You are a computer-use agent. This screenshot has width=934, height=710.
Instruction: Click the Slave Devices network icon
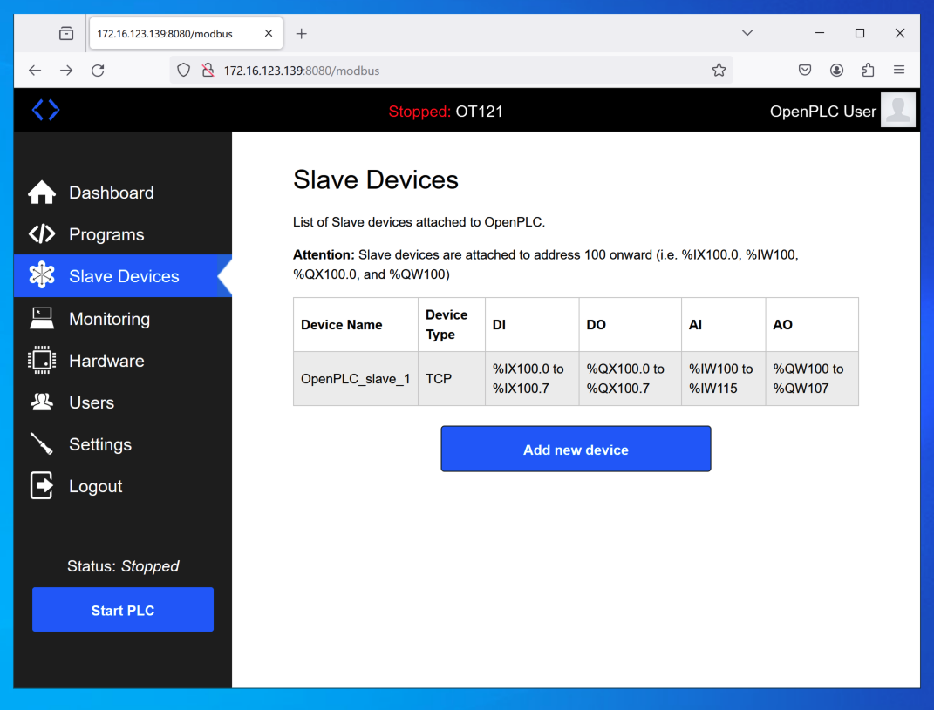pos(42,276)
